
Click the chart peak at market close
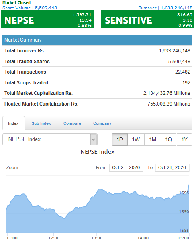pos(189,185)
